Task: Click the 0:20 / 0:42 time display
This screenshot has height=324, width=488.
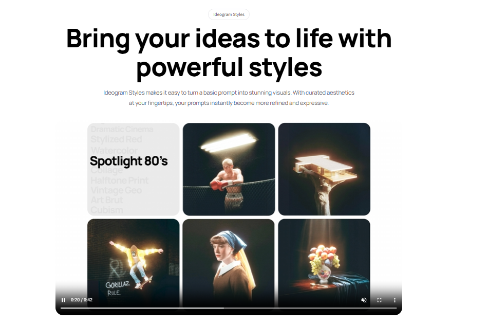Action: coord(82,300)
